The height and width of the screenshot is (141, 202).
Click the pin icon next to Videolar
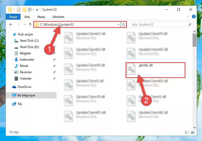tap(54, 79)
